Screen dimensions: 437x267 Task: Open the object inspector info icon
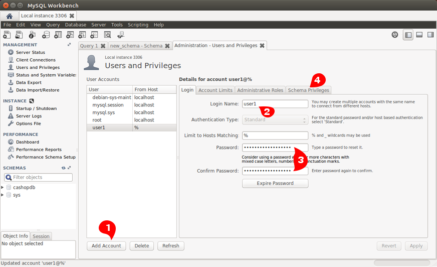(32, 35)
